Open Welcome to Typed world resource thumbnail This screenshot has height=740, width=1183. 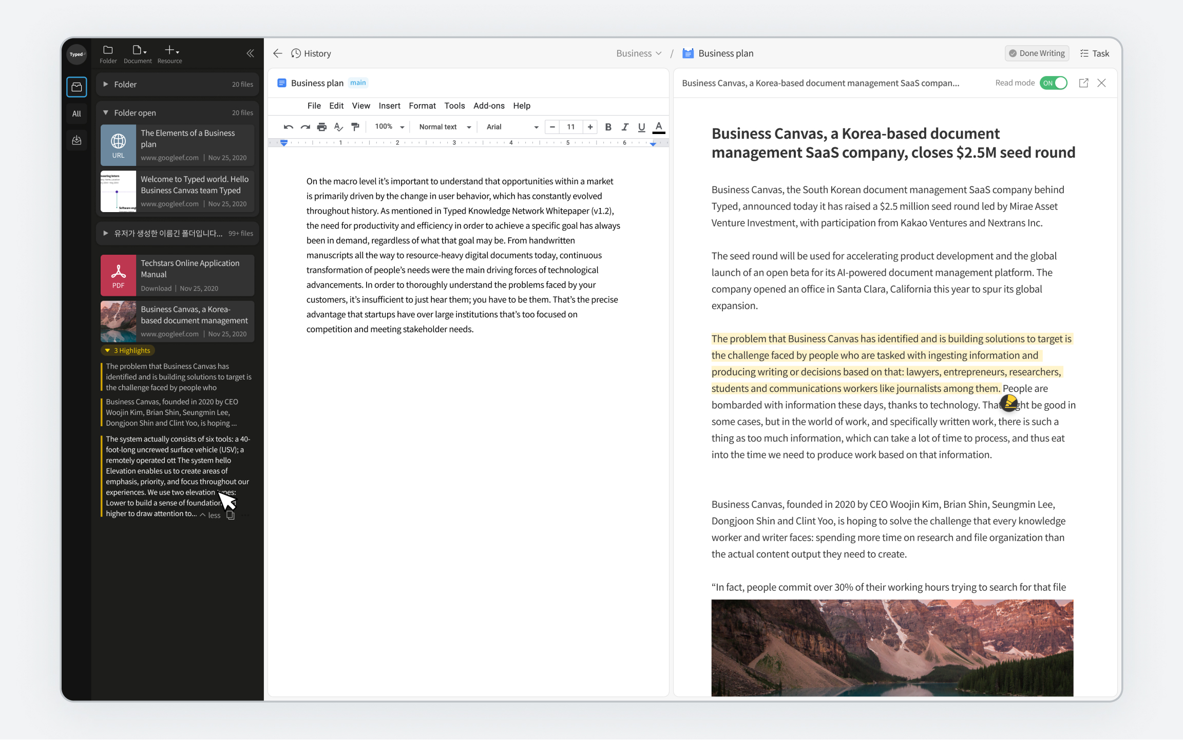(119, 192)
